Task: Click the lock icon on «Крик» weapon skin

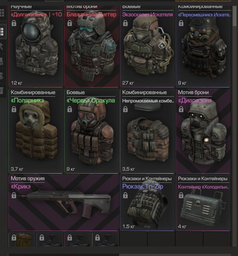Action: [x=14, y=195]
